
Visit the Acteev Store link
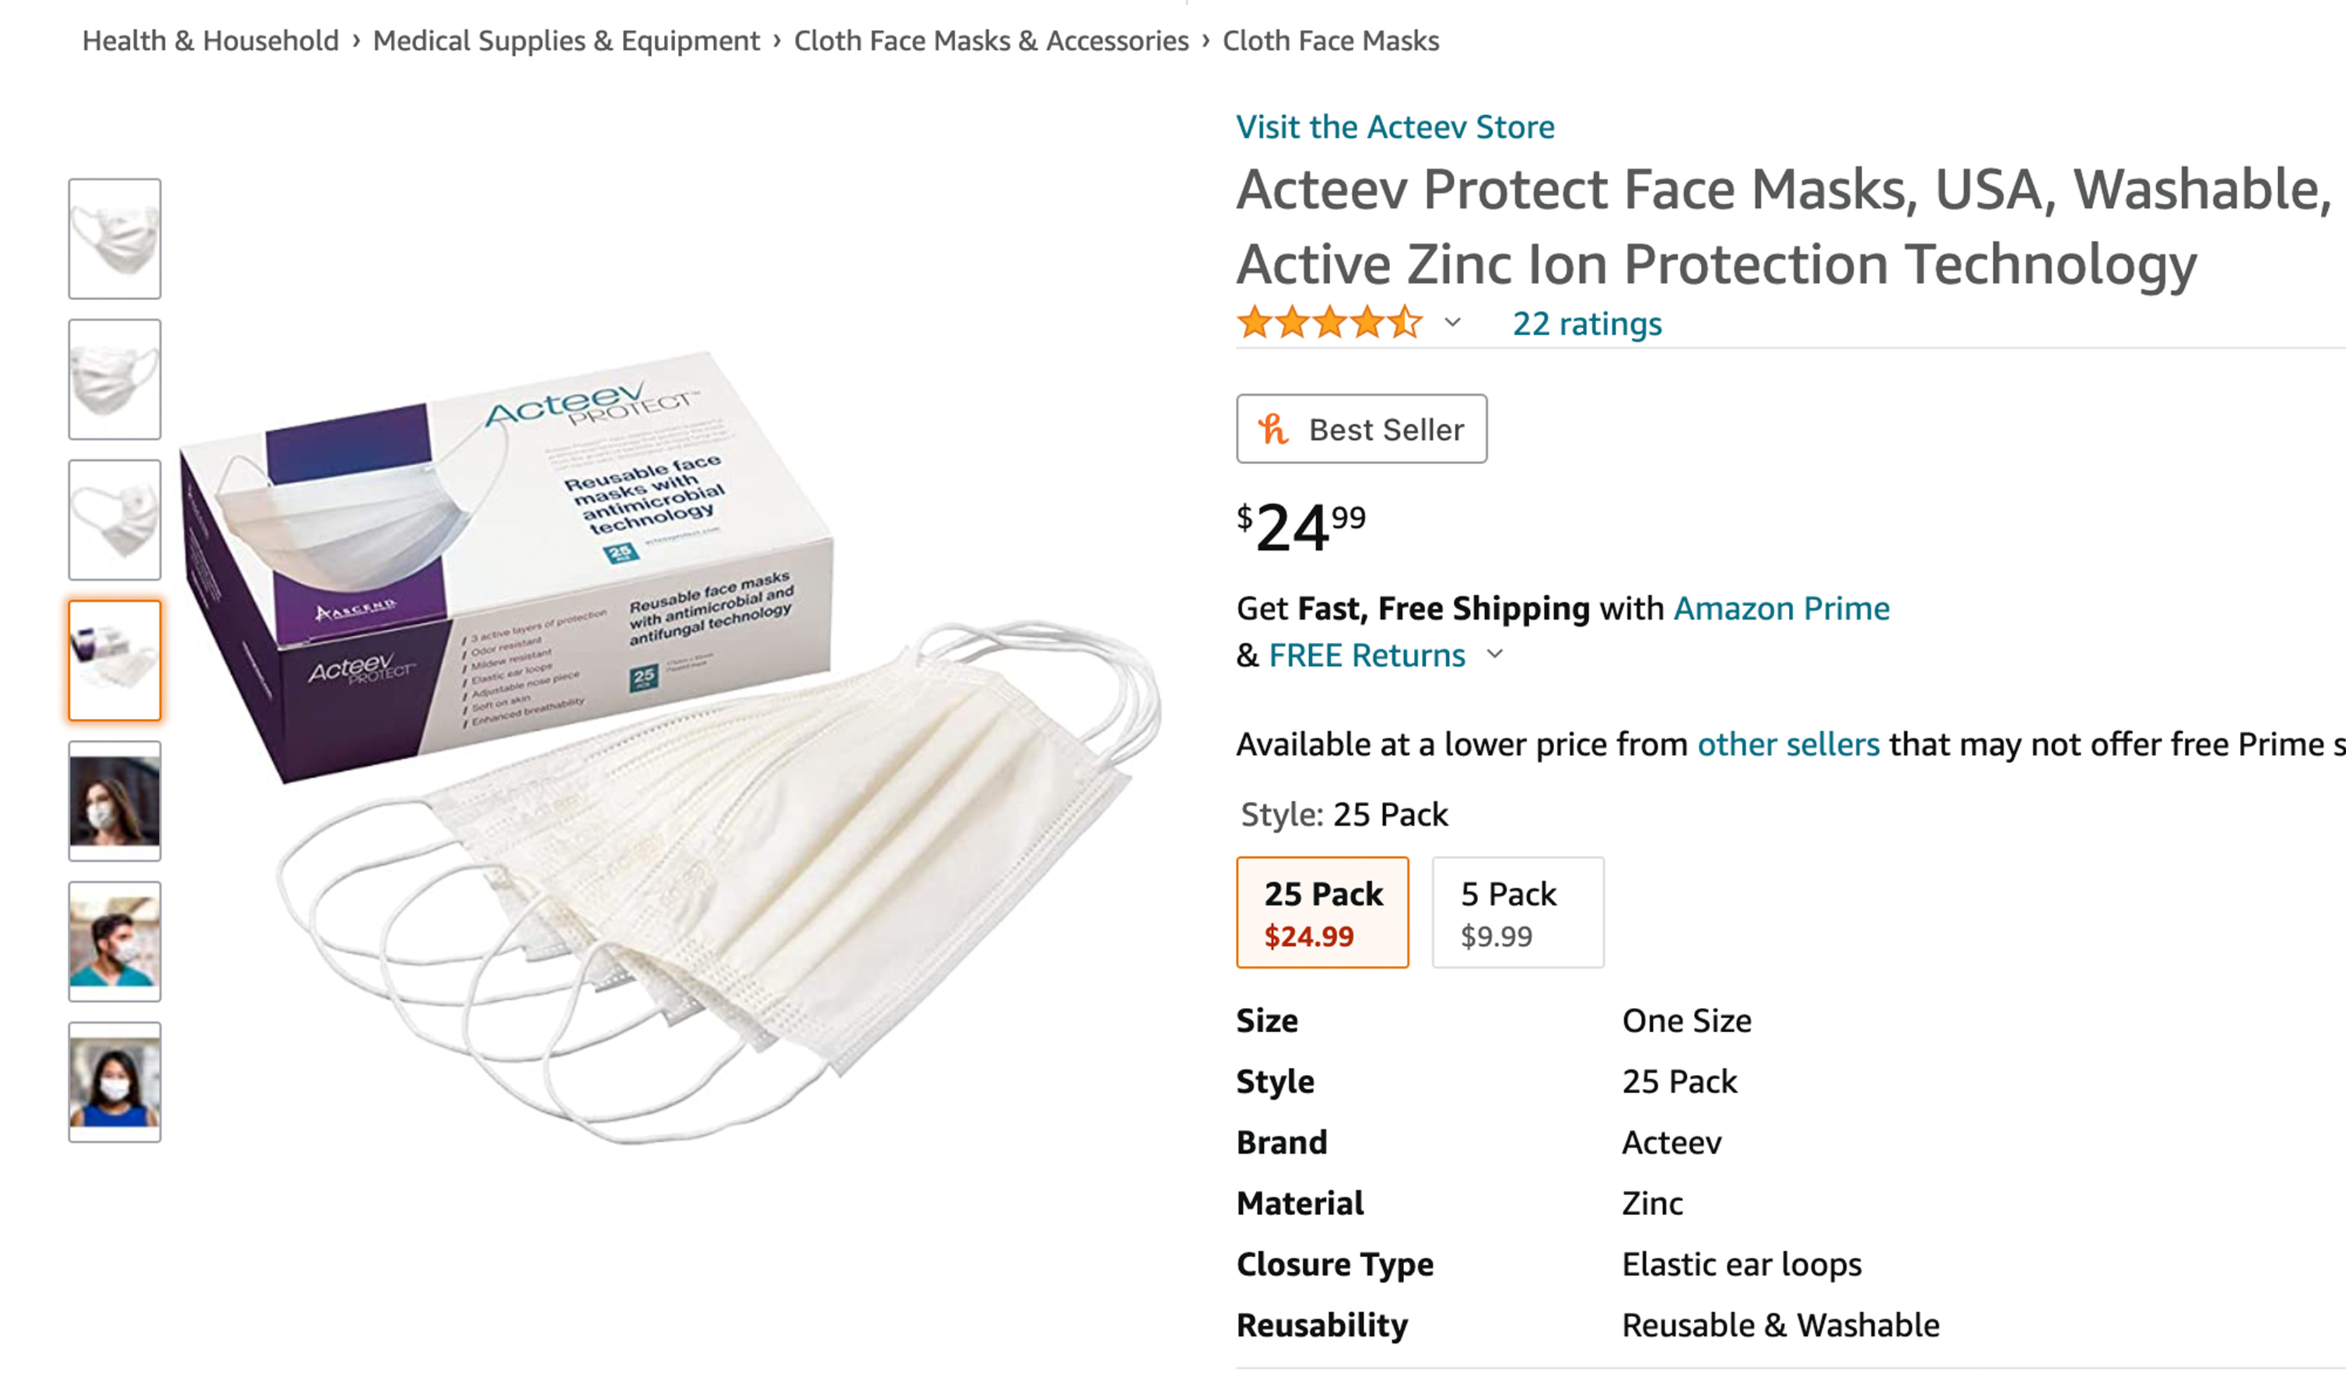[1395, 126]
